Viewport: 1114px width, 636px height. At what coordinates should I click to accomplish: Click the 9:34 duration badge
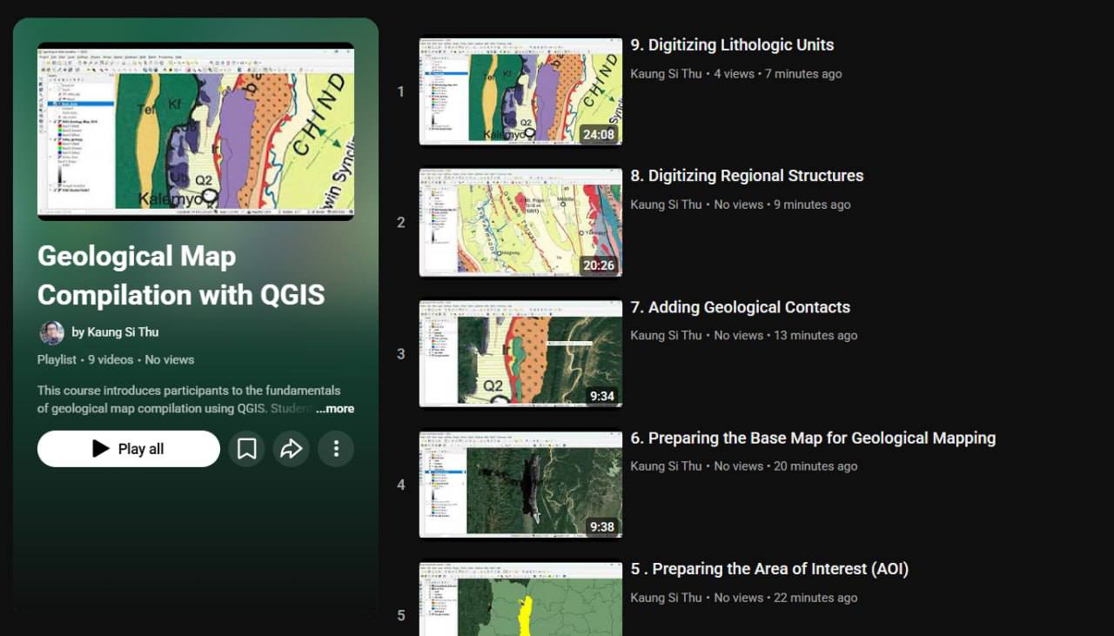click(x=602, y=396)
